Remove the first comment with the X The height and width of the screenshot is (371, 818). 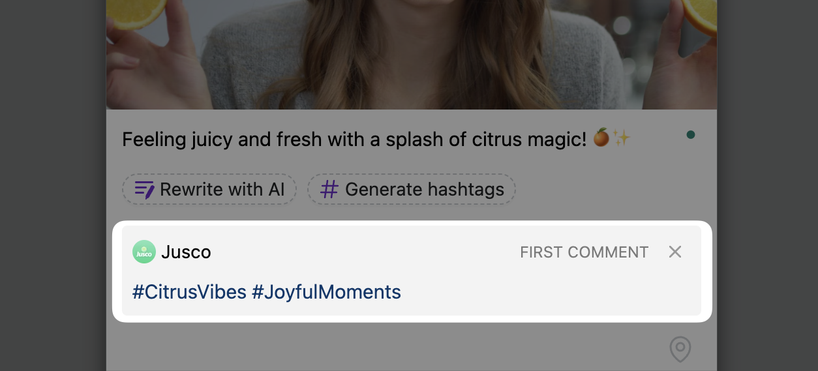tap(675, 252)
